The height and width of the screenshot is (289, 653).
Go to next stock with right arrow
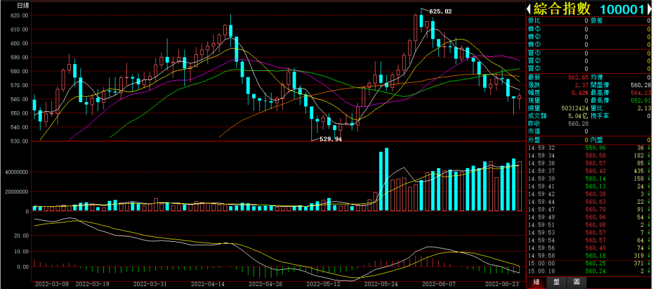coord(649,9)
